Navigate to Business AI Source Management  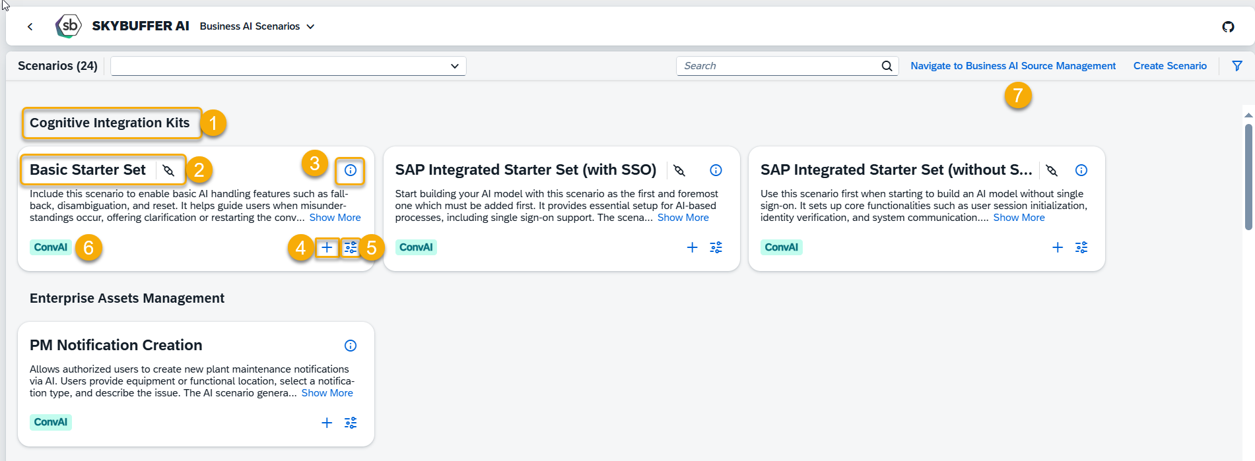click(1013, 66)
